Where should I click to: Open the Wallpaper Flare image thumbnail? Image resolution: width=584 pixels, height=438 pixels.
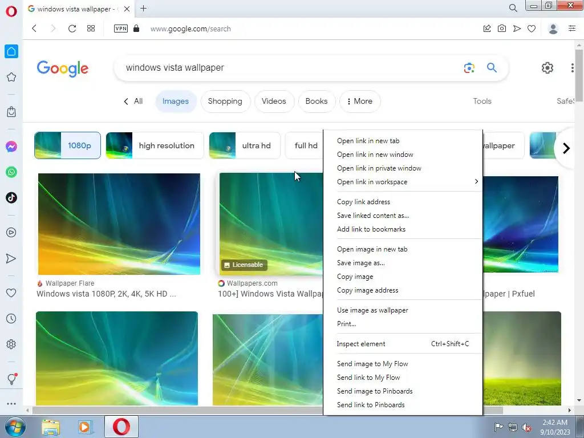click(119, 224)
